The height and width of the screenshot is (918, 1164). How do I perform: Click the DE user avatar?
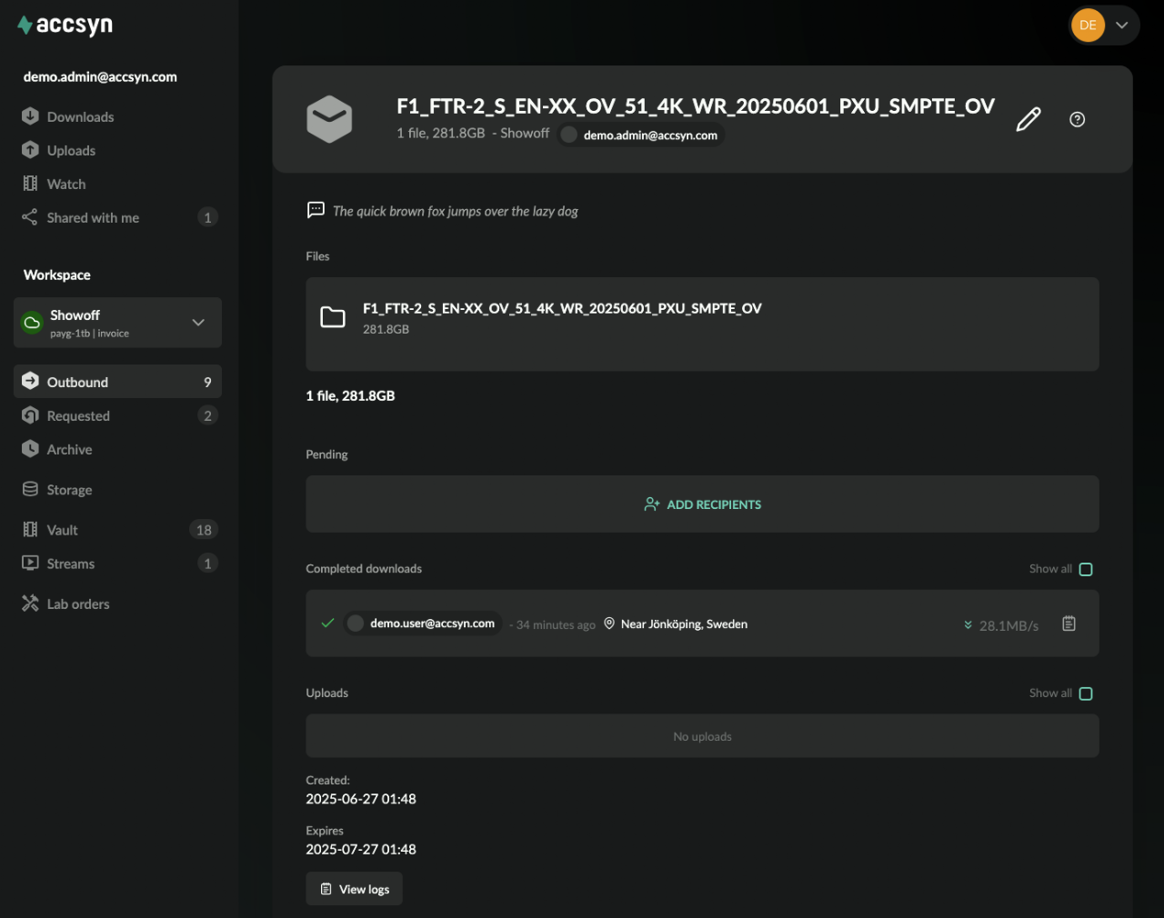click(x=1088, y=25)
